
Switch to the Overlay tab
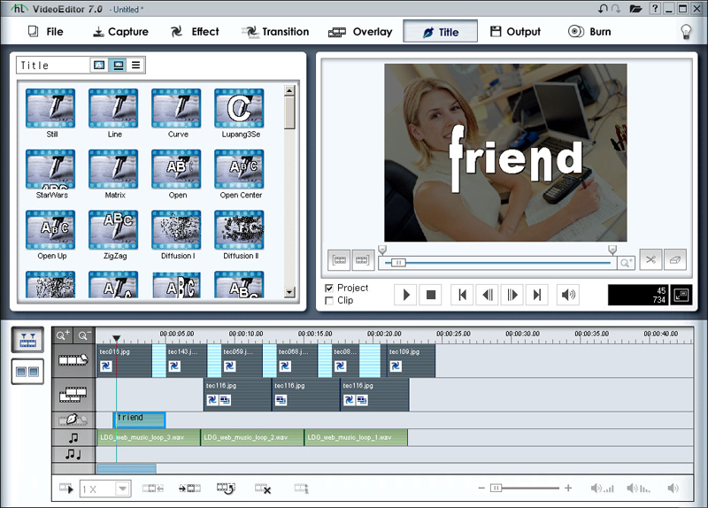point(360,32)
